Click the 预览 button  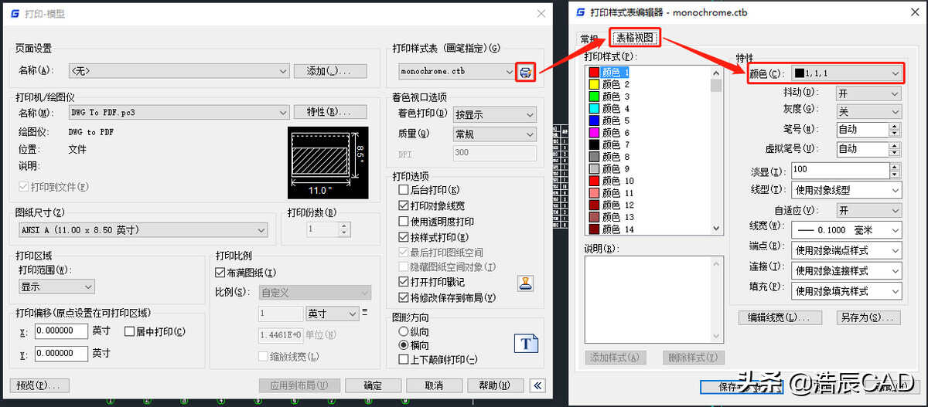click(40, 385)
